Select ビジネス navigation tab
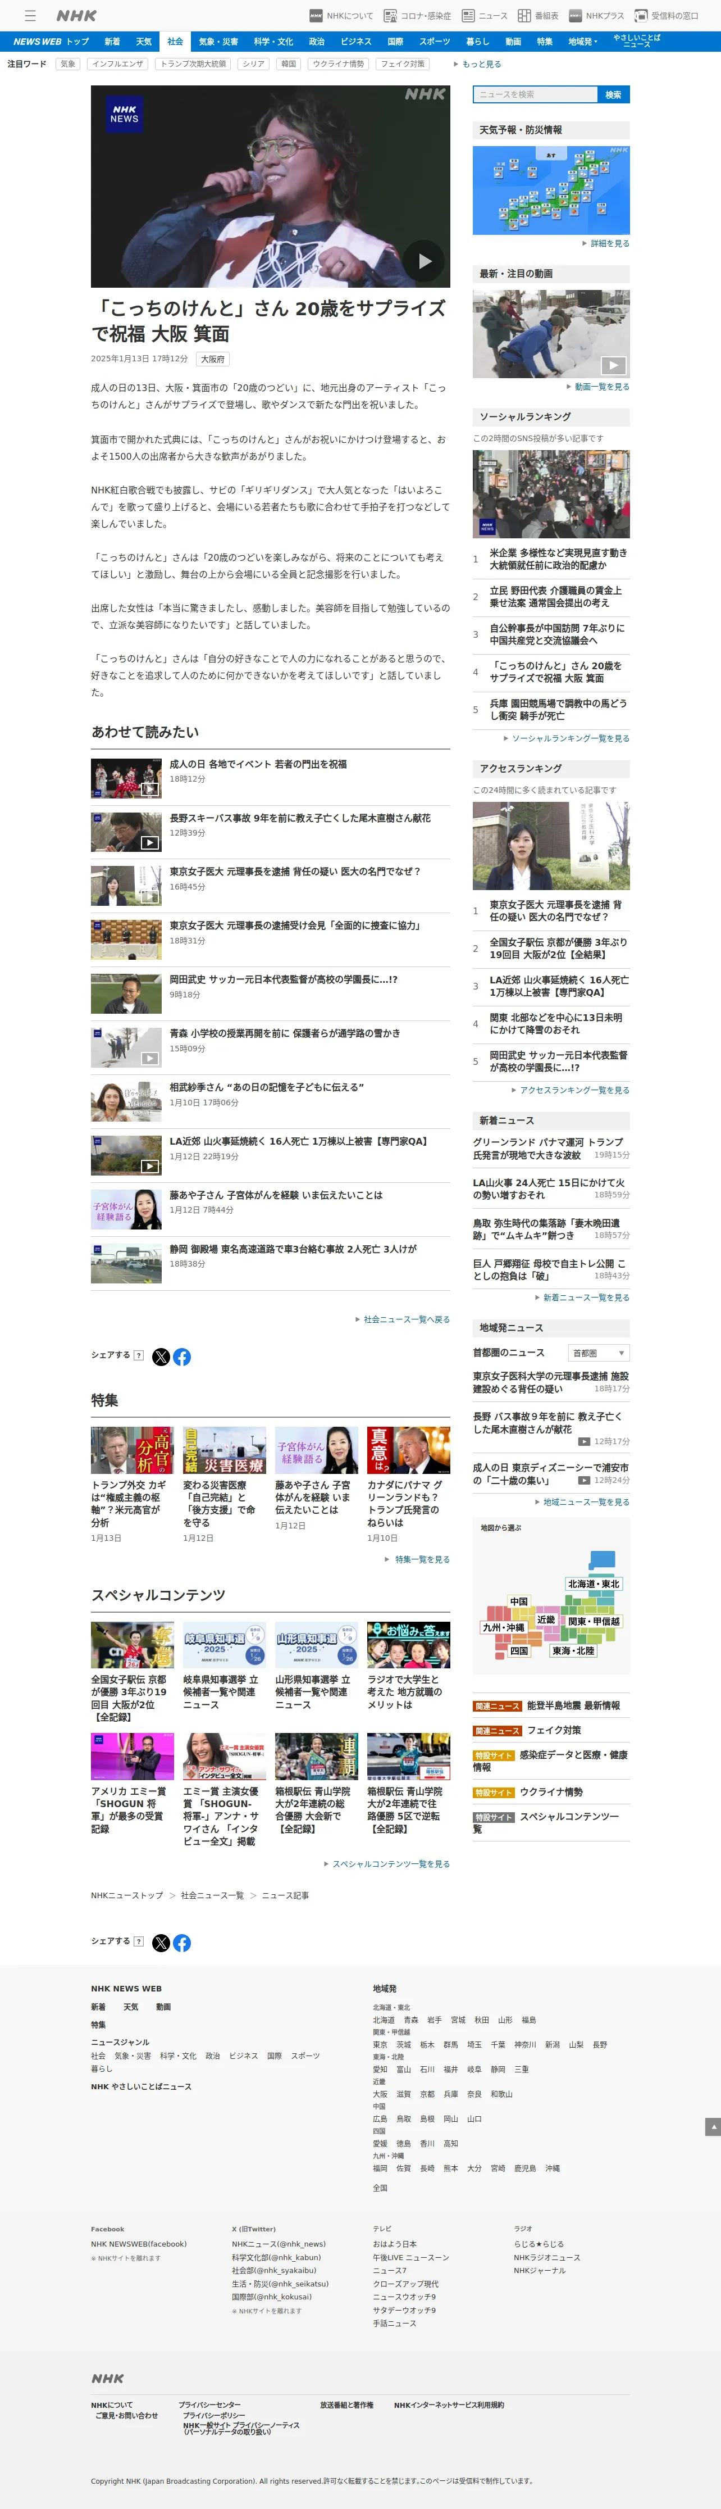This screenshot has height=2509, width=721. [x=356, y=42]
